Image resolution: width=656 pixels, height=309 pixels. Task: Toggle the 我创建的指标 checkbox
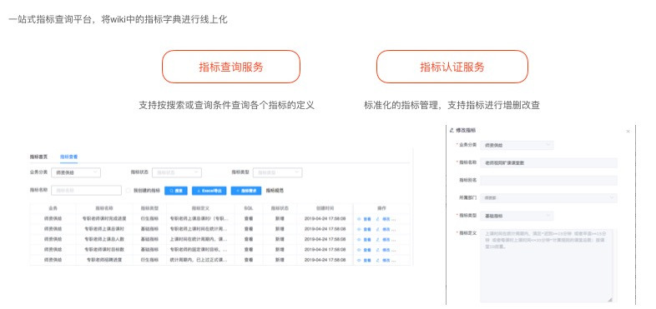[x=129, y=191]
